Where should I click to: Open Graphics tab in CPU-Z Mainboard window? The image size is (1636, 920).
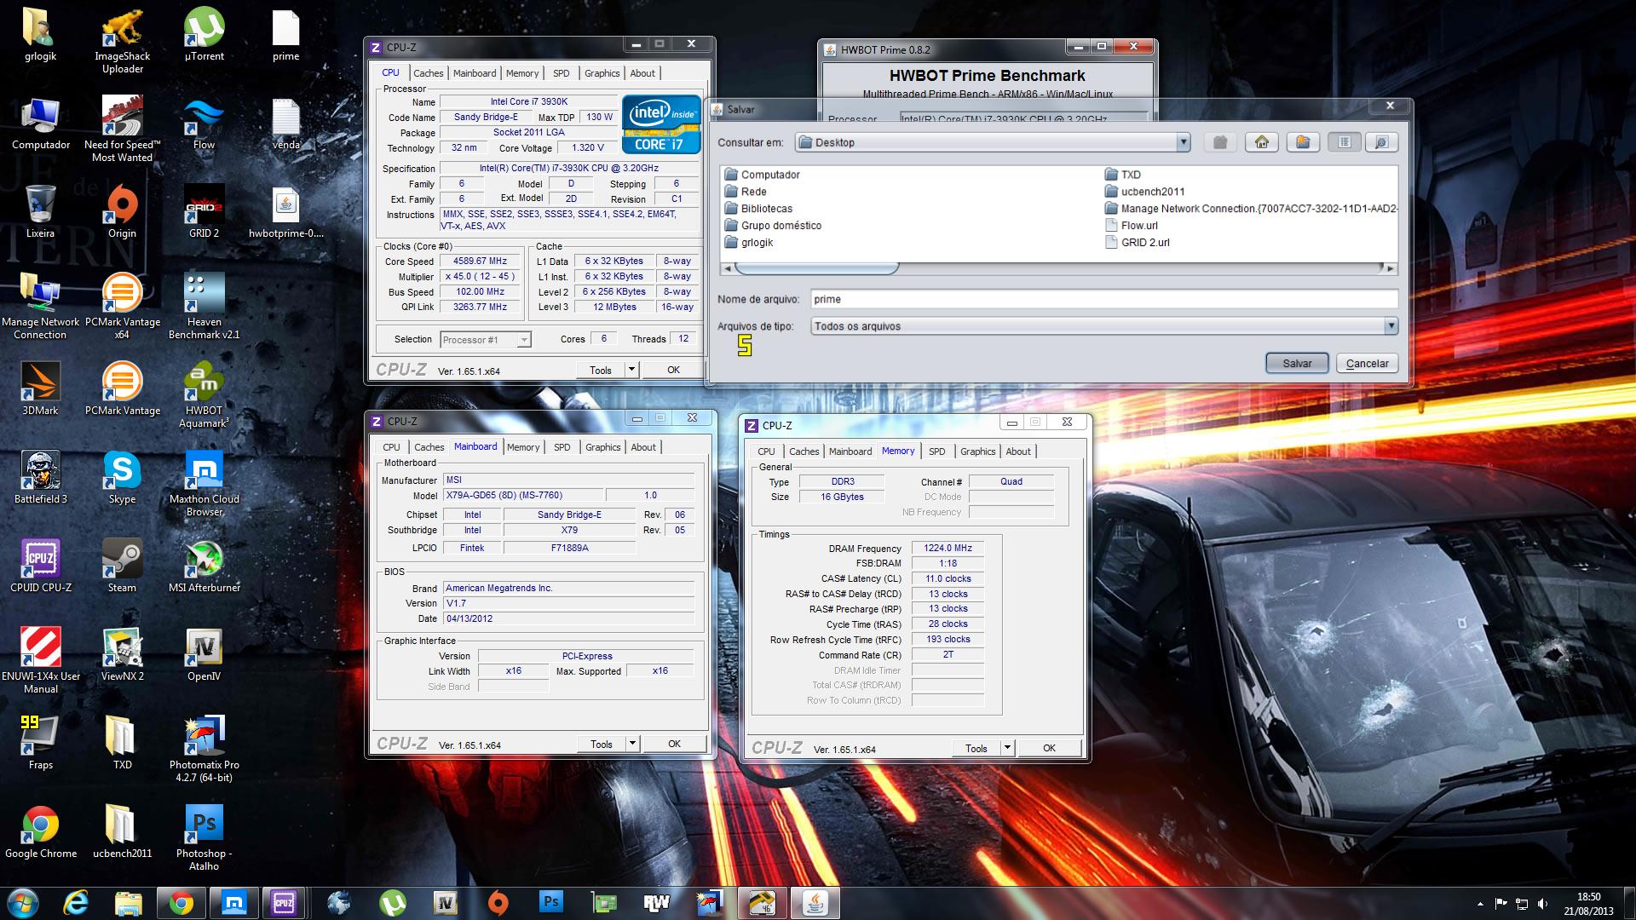click(x=603, y=447)
